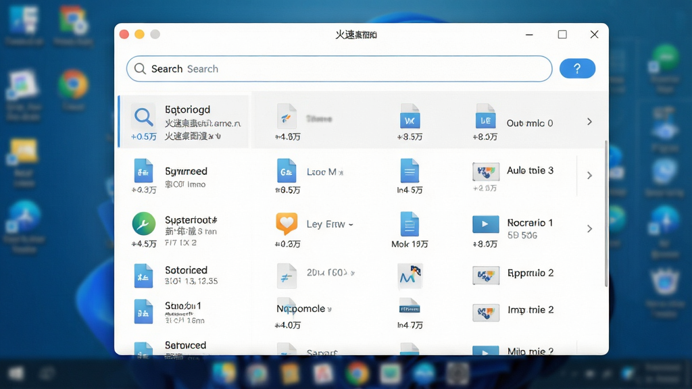Click the magnifier icon beside Bqtoriogd
Image resolution: width=692 pixels, height=389 pixels.
[x=143, y=117]
